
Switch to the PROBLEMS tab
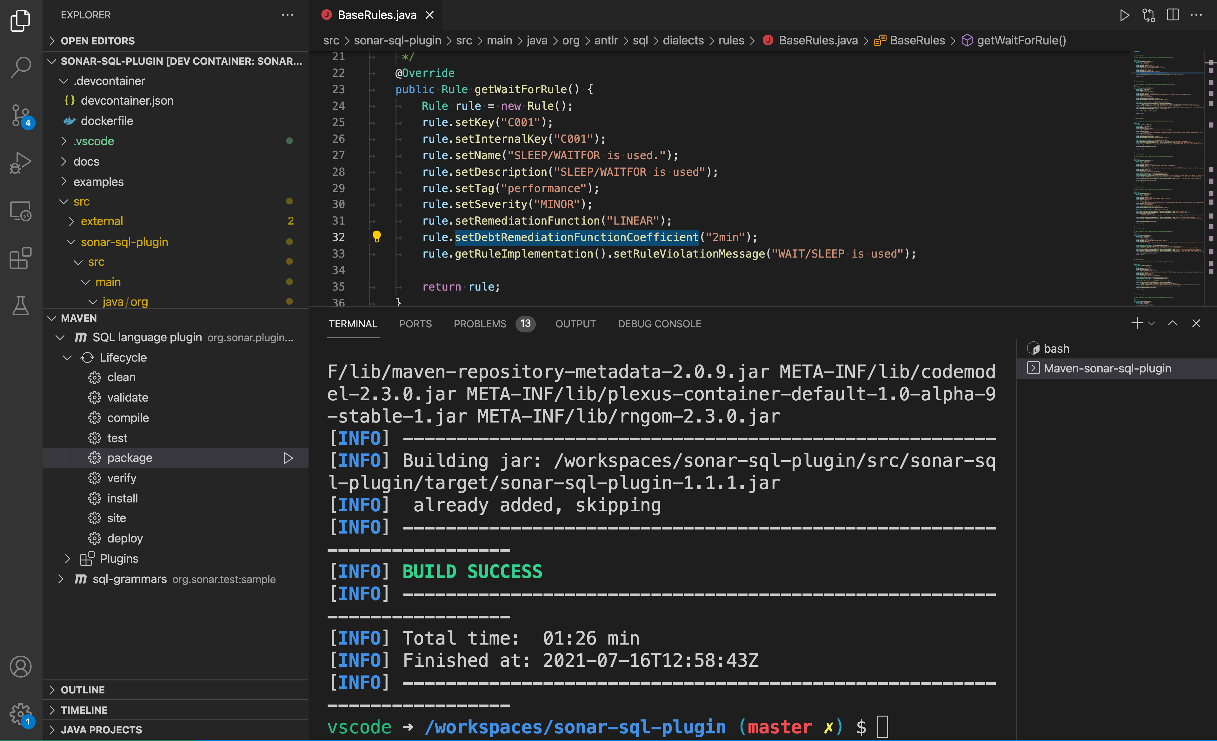point(480,324)
